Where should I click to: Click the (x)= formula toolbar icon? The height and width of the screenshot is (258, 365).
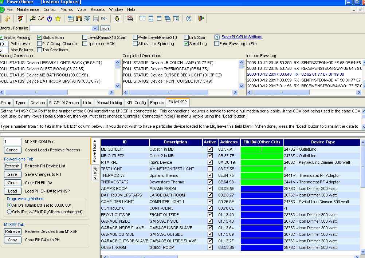(104, 19)
